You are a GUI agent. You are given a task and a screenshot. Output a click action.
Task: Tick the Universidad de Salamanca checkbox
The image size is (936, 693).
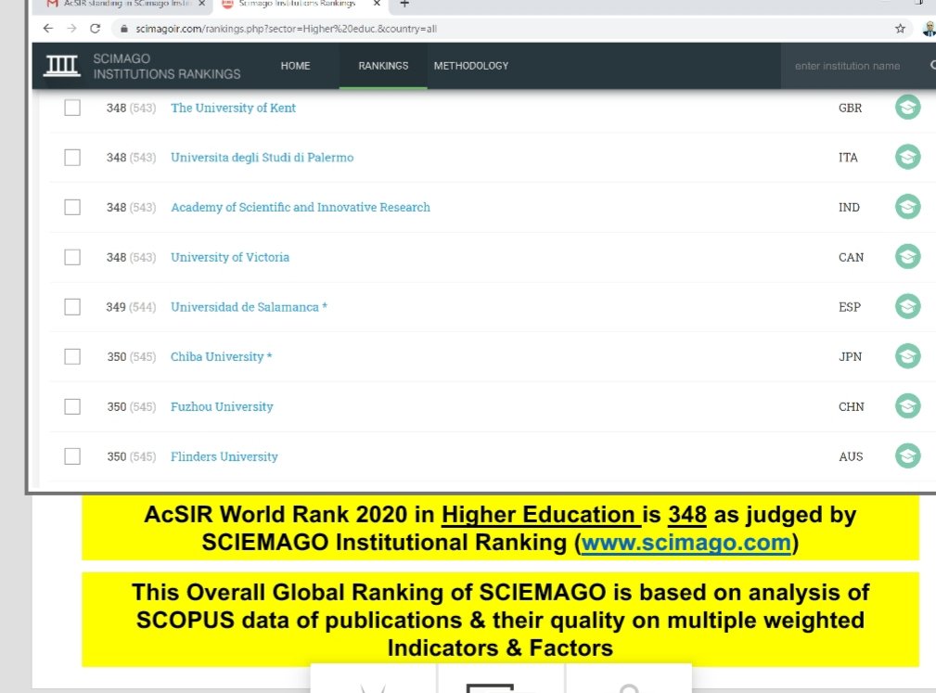(72, 307)
